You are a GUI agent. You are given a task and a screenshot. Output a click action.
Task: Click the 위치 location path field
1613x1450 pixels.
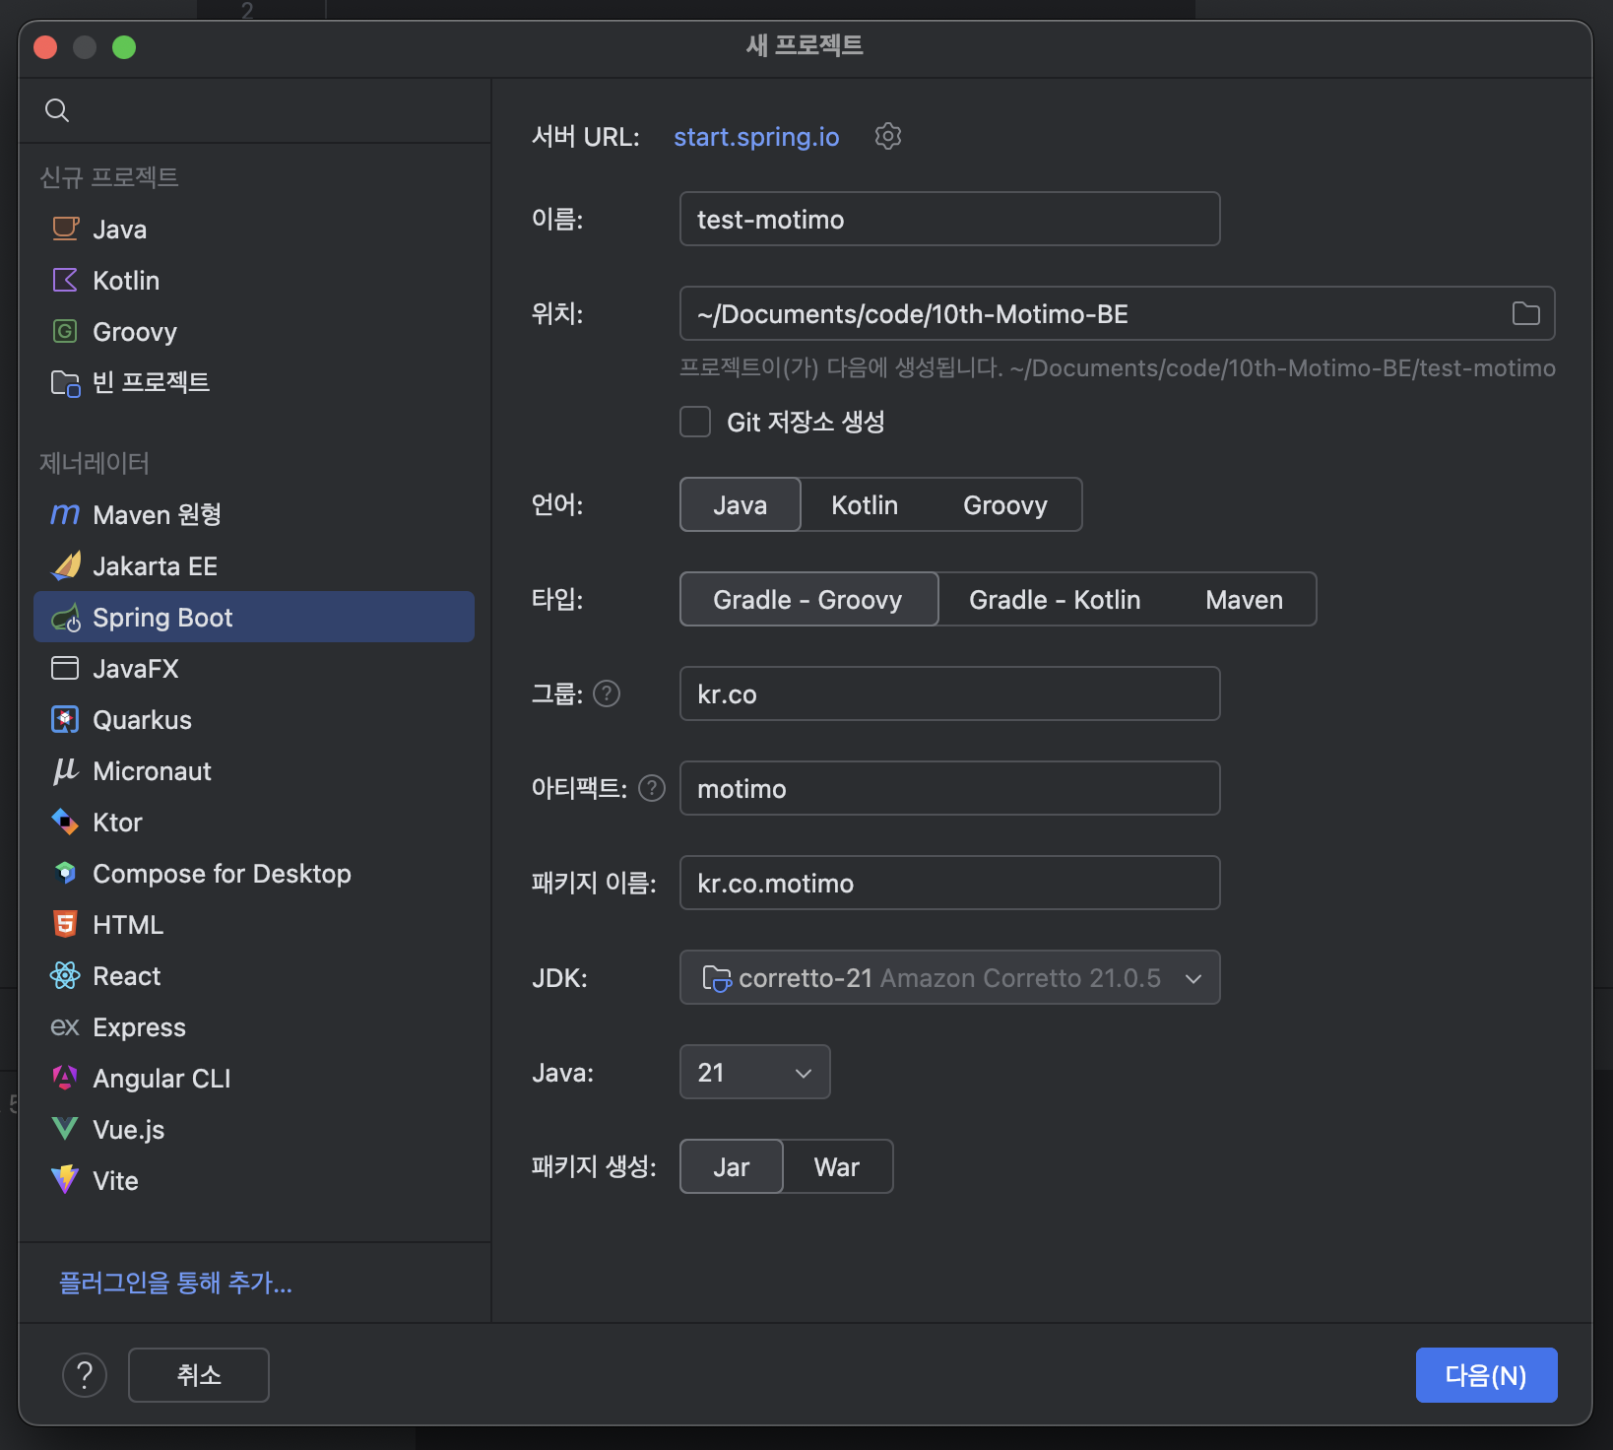(x=1118, y=313)
